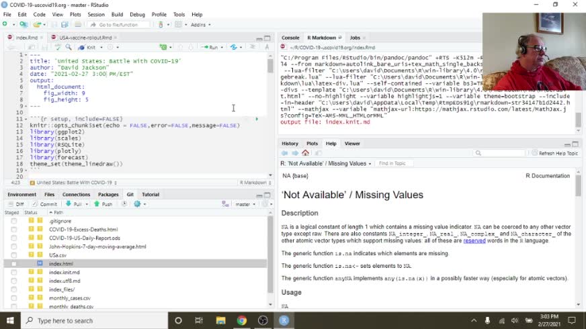The height and width of the screenshot is (329, 586).
Task: Stage John-Hopkins-7-day-moving-average.html checkbox
Action: coord(14,247)
